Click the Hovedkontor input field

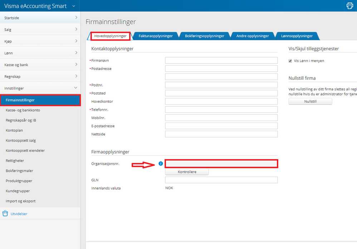221,101
